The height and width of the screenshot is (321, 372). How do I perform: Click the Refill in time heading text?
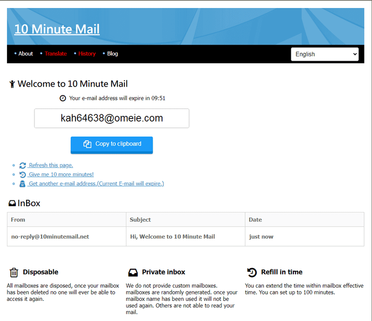[x=282, y=272]
